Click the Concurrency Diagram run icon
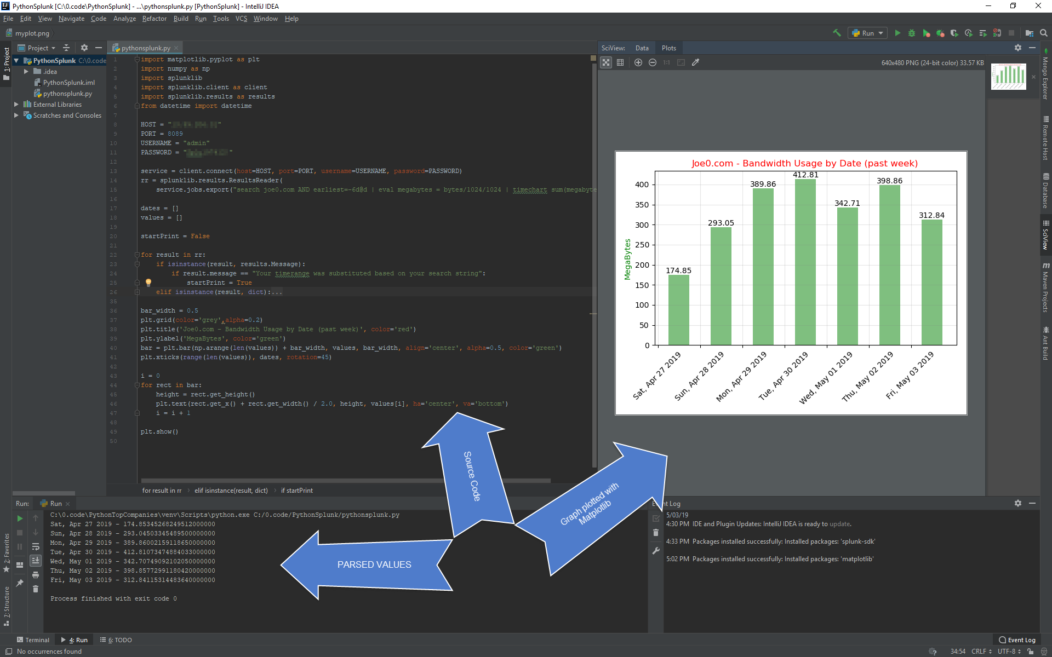The image size is (1052, 657). 983,33
